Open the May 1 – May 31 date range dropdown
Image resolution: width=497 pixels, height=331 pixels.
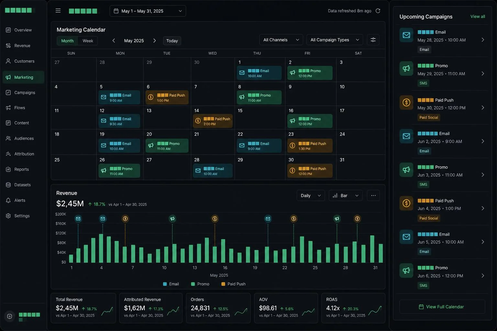coord(148,11)
